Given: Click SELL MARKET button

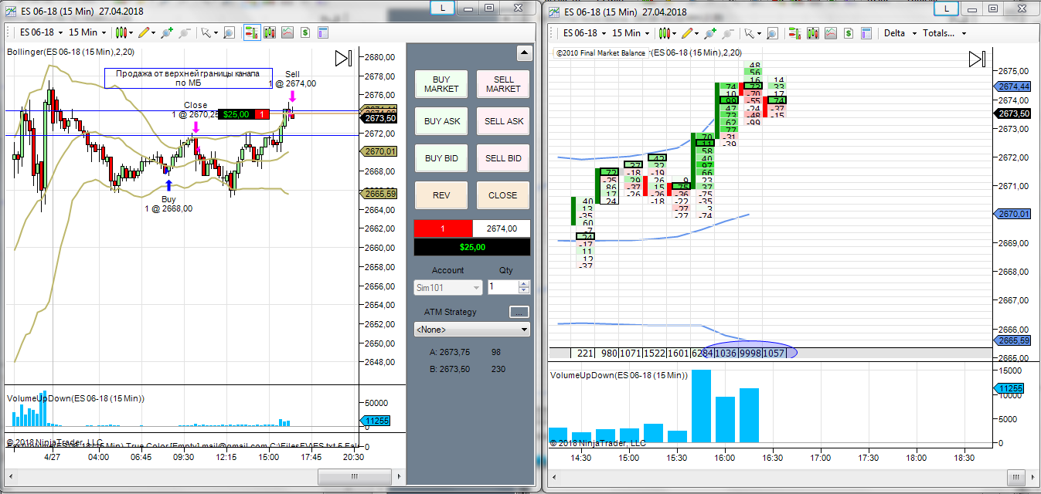Looking at the screenshot, I should point(503,84).
